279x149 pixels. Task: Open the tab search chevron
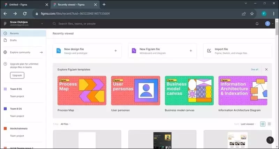[246, 3]
